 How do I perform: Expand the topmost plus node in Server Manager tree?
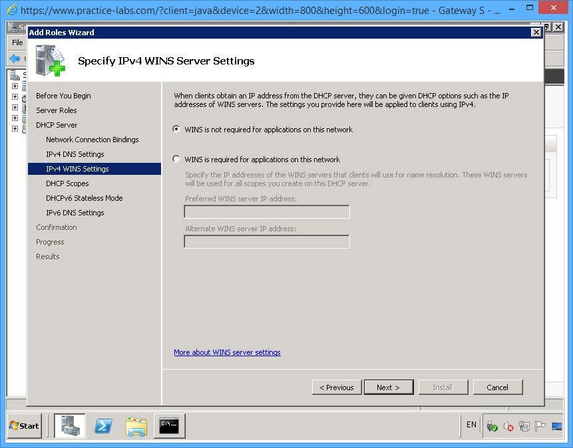click(x=15, y=86)
